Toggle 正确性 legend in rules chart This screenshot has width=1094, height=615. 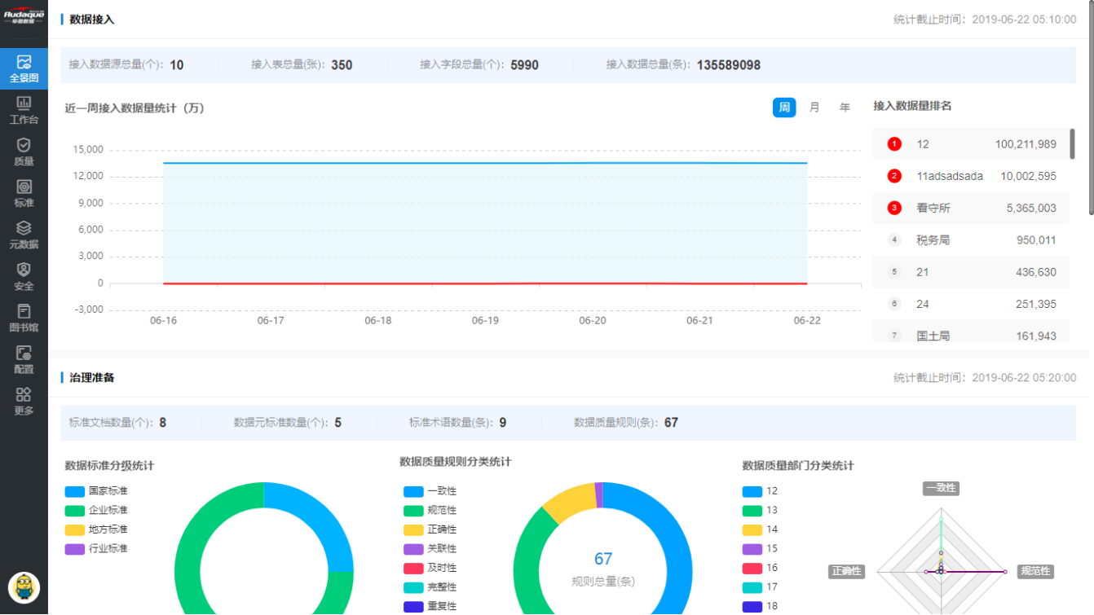click(430, 529)
